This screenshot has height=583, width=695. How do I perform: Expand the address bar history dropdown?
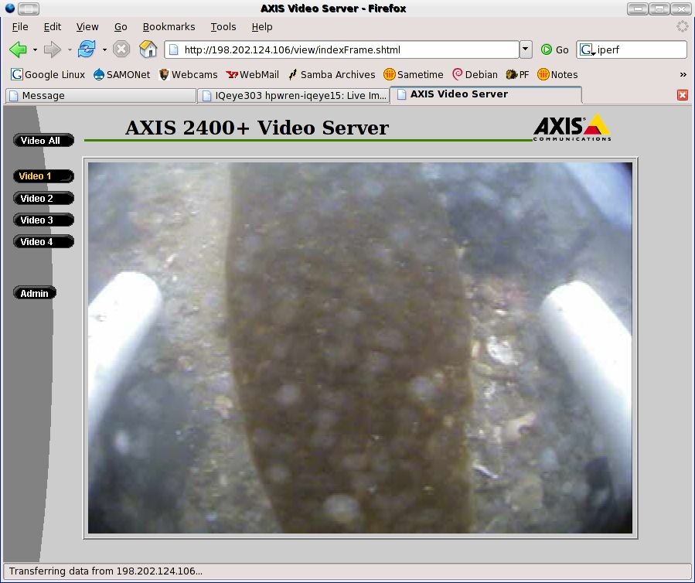(x=526, y=49)
